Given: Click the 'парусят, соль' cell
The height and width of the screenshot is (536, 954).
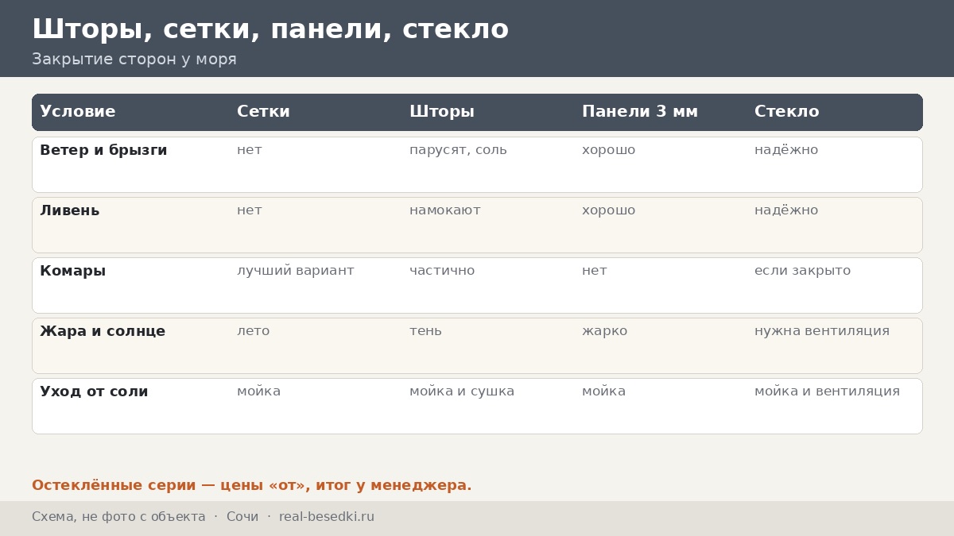Looking at the screenshot, I should tap(458, 150).
